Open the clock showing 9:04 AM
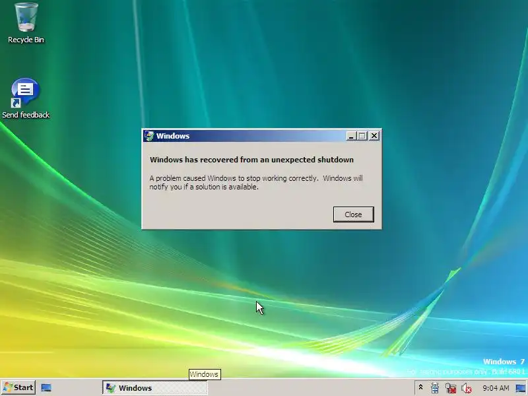Image resolution: width=528 pixels, height=396 pixels. 496,388
